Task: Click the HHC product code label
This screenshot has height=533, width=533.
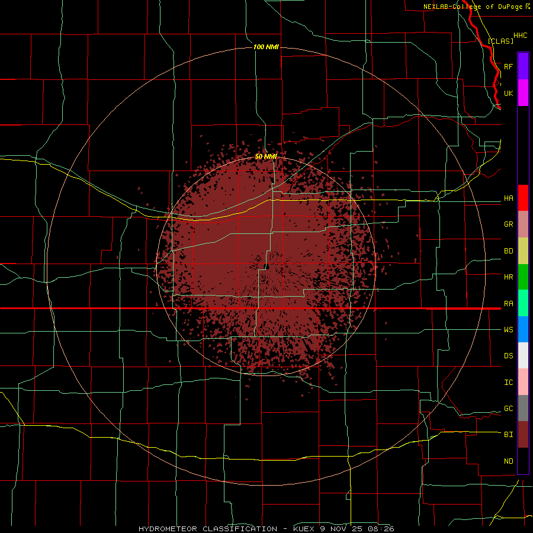Action: (x=520, y=36)
